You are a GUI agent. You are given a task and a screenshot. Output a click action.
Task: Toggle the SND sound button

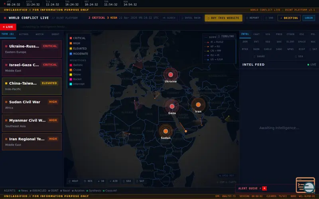pos(270,18)
